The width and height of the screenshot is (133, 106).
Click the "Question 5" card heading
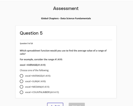pos(31,33)
